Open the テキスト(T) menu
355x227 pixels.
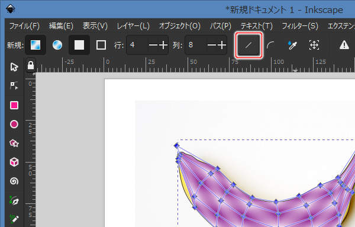pyautogui.click(x=257, y=26)
